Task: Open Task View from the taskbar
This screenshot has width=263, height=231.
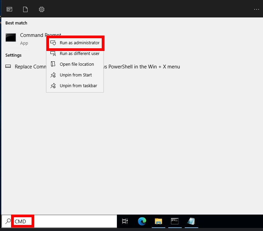Action: [125, 221]
